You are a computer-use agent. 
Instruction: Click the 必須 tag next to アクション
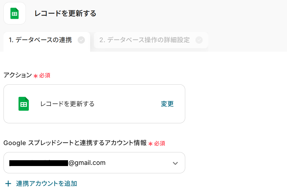tap(45, 76)
